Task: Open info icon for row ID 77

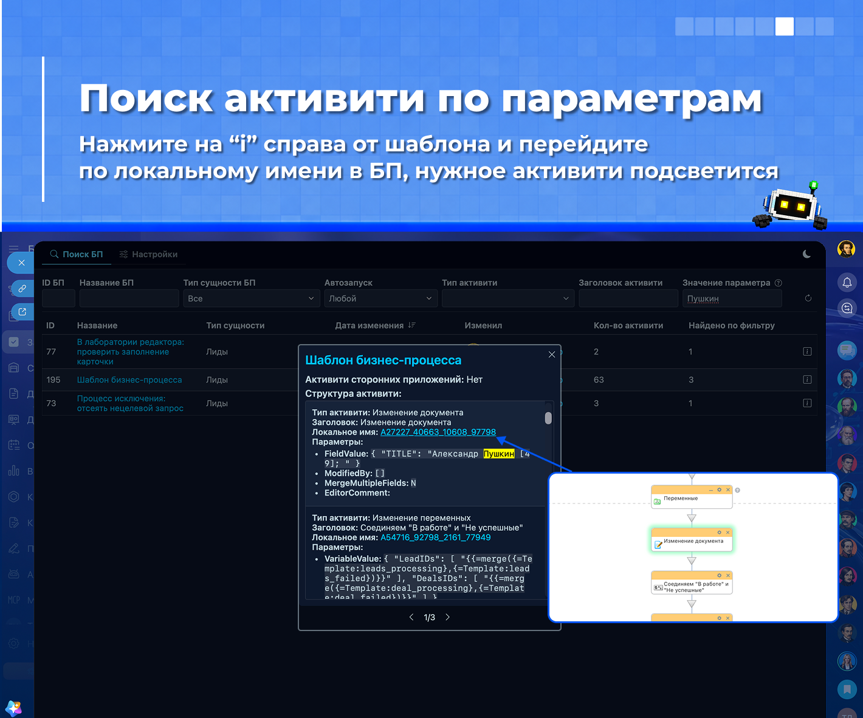Action: pos(807,351)
